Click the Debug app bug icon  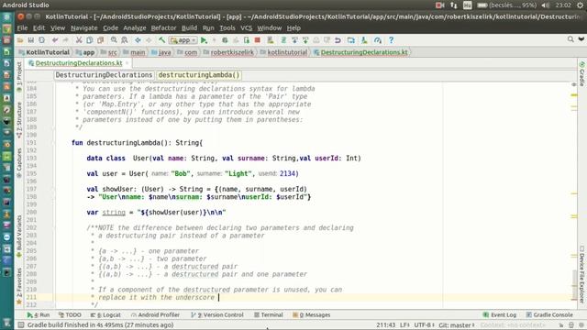coord(225,40)
